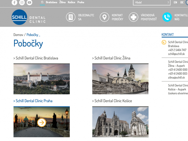Open the Víkendová pohotovosť link
188x141 pixels.
[x=149, y=17]
